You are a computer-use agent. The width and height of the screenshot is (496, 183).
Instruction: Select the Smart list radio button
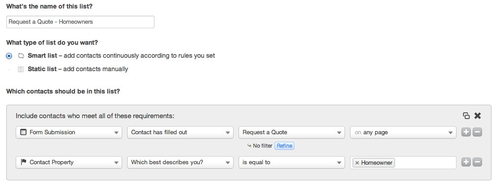coord(9,56)
